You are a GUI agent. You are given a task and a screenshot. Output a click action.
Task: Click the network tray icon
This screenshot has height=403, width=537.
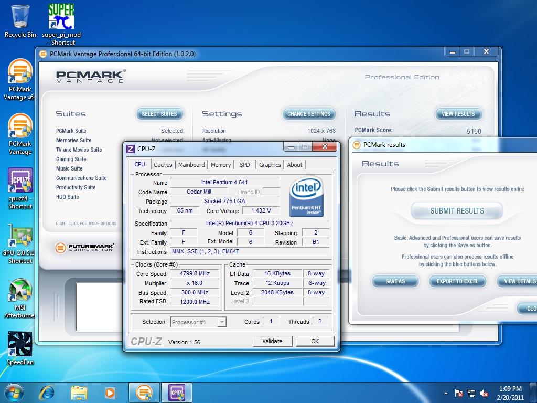[471, 393]
